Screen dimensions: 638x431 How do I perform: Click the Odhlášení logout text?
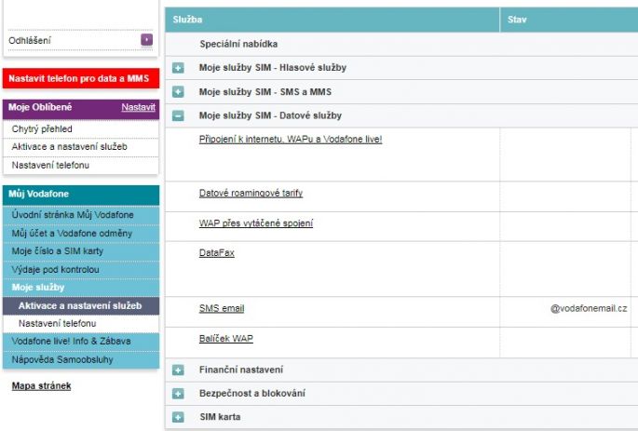[x=30, y=40]
